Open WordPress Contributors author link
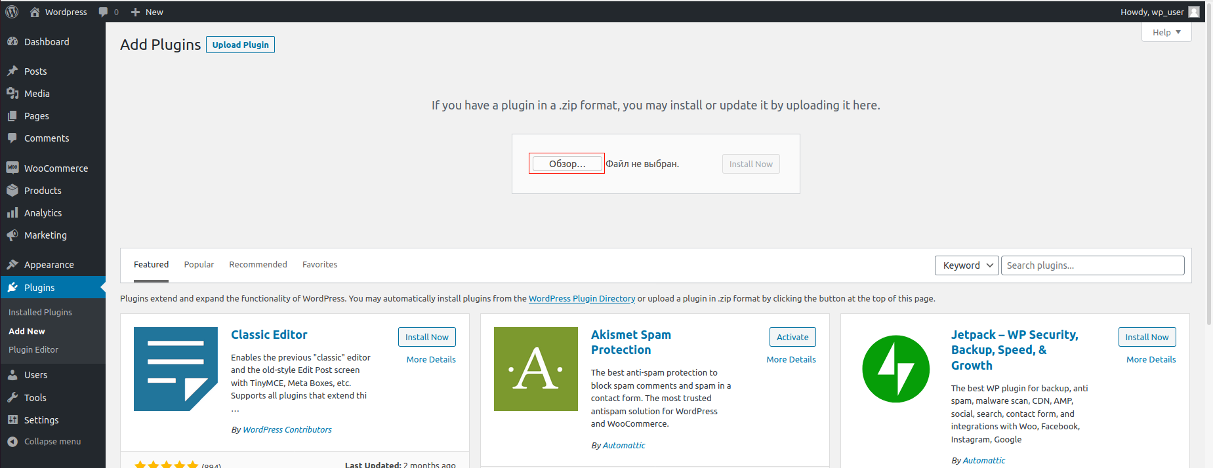The image size is (1213, 468). point(287,430)
